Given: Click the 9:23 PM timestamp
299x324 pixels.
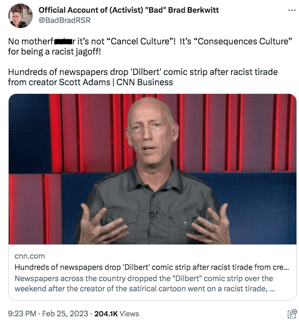Looking at the screenshot, I should coord(22,314).
